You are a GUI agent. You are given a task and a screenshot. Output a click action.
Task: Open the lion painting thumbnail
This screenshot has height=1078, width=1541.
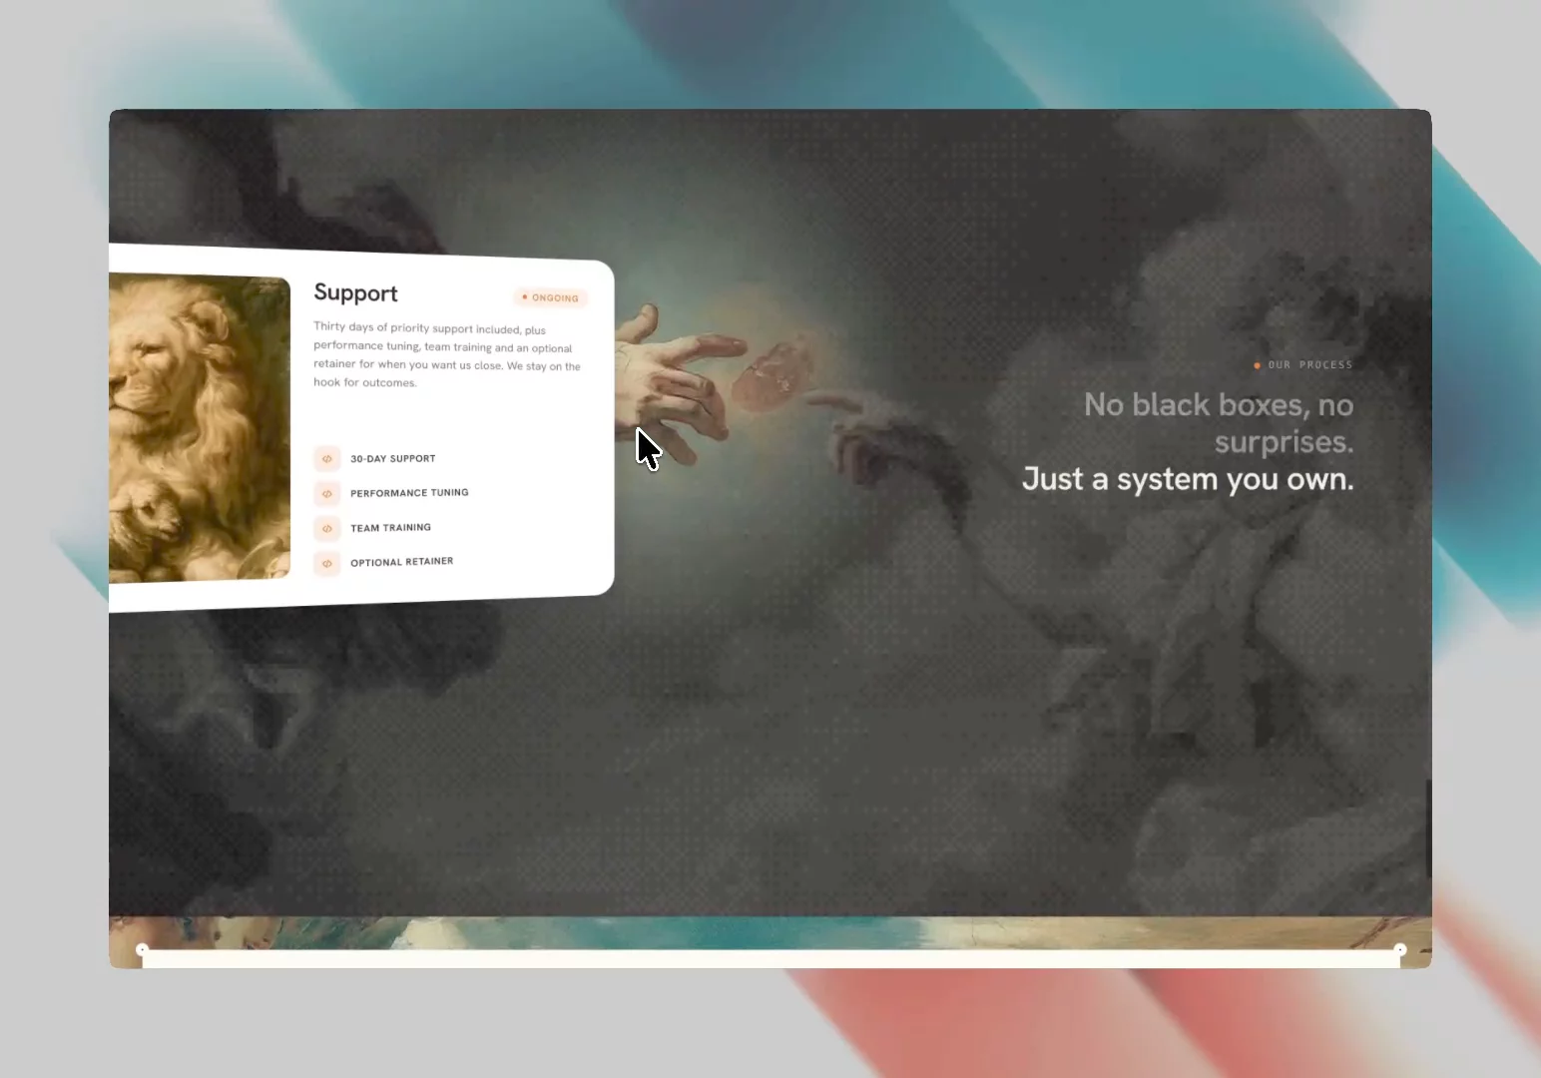(x=200, y=427)
